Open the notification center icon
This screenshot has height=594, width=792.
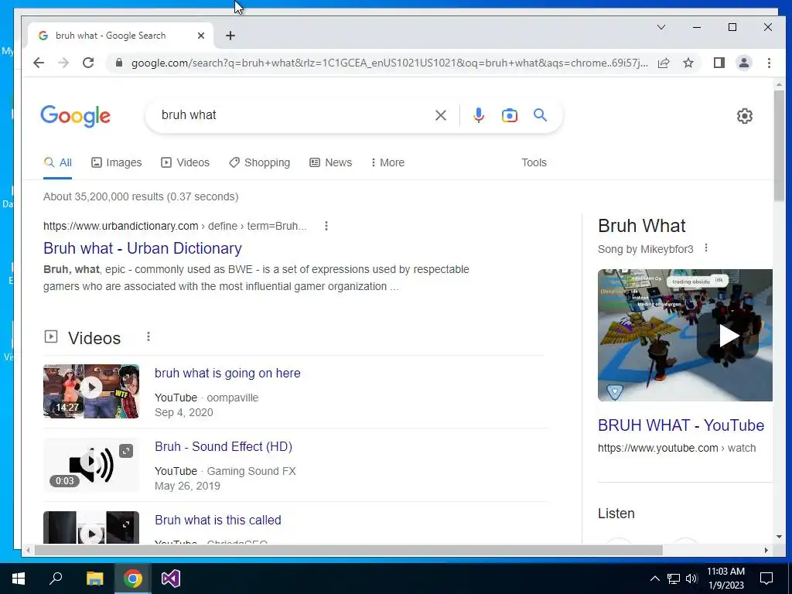pos(766,579)
